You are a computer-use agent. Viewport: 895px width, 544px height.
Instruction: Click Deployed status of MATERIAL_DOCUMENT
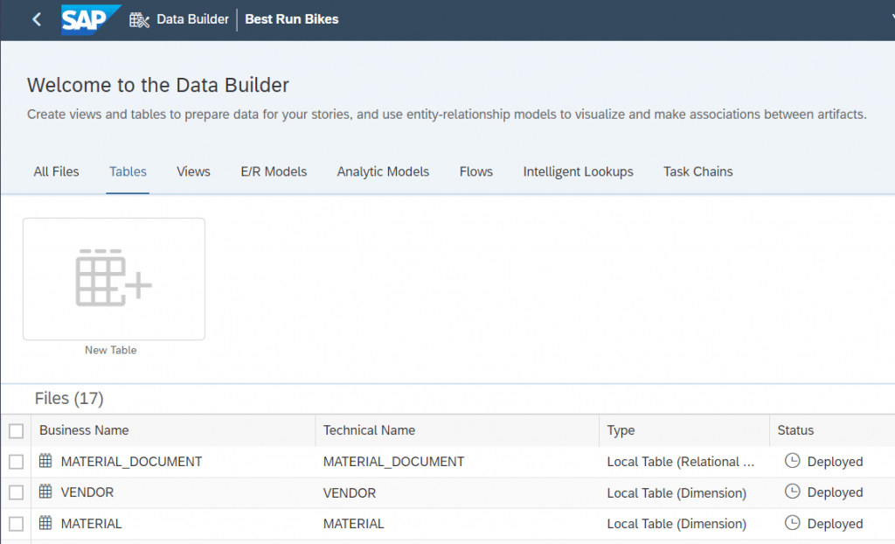tap(835, 462)
